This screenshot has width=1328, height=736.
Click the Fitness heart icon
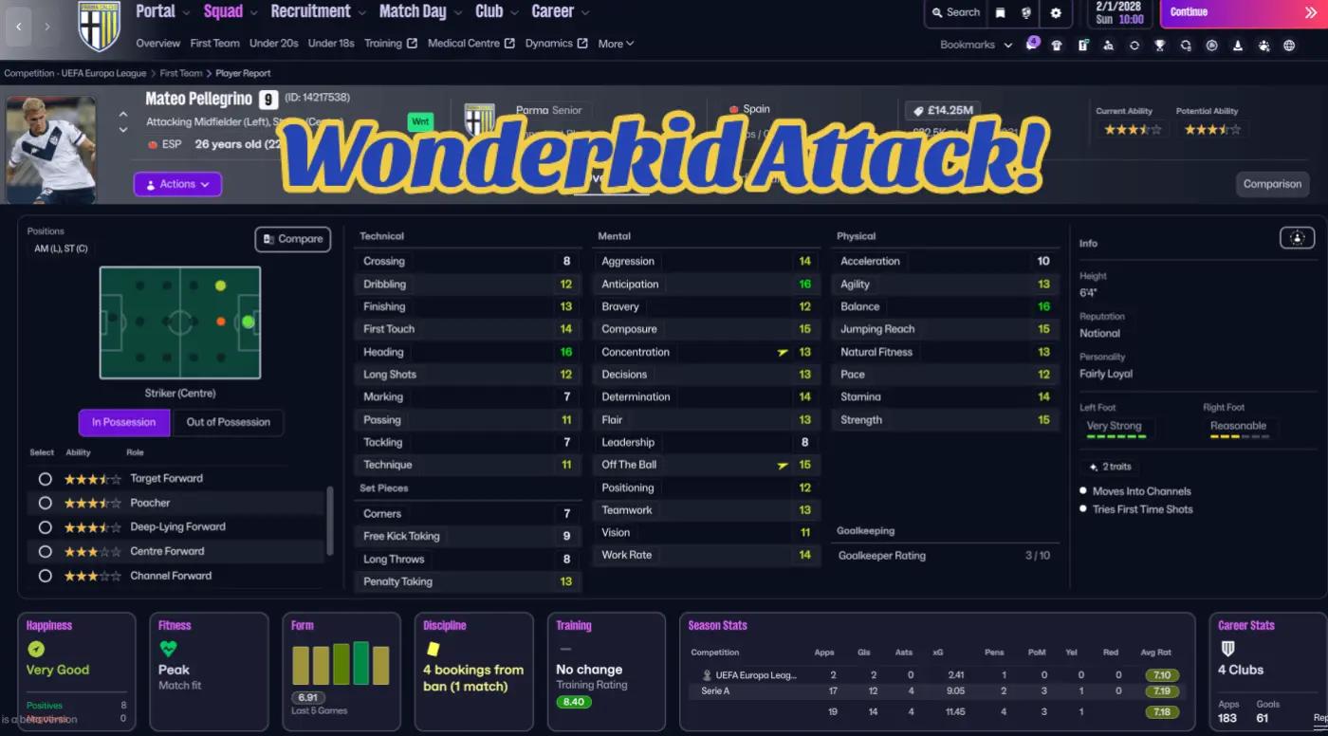tap(168, 650)
